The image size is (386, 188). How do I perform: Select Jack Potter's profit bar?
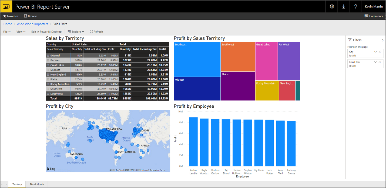pyautogui.click(x=270, y=143)
